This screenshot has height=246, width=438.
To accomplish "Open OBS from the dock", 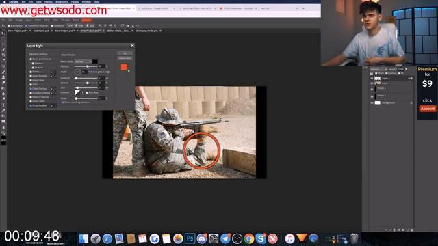I will 237,238.
